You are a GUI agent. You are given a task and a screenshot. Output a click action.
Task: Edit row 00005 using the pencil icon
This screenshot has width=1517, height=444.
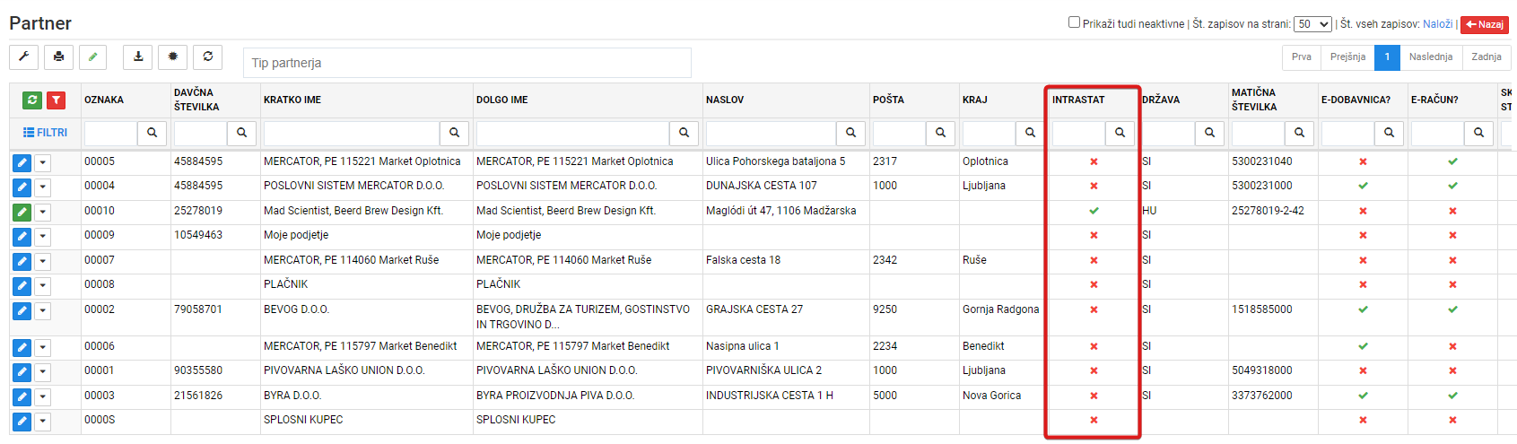tap(22, 162)
